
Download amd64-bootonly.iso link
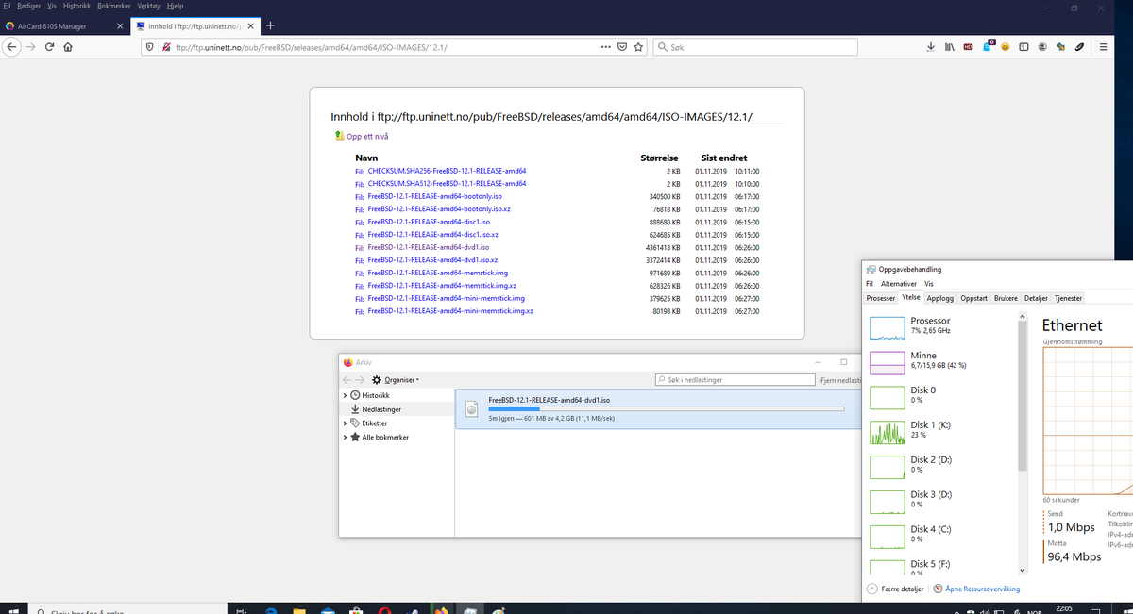point(437,196)
